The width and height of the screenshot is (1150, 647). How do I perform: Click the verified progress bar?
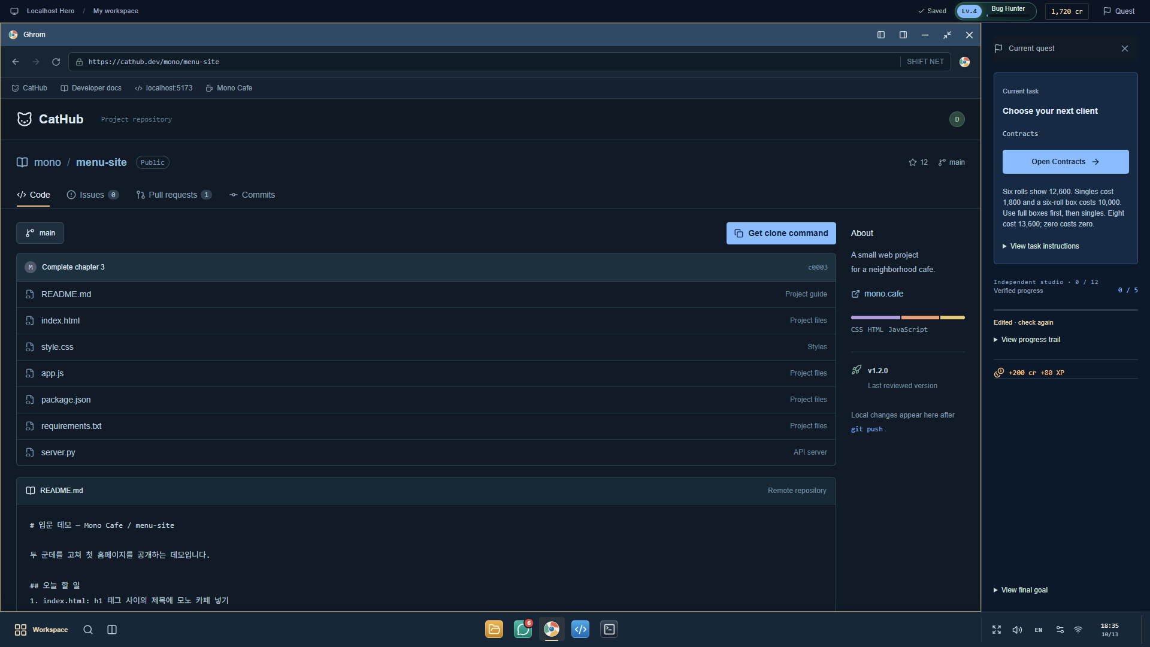pyautogui.click(x=1066, y=310)
